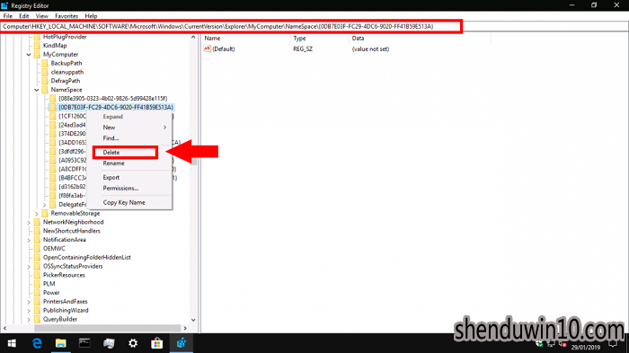Open File Explorer taskbar icon
Viewport: 629px width, 353px height.
click(x=60, y=343)
